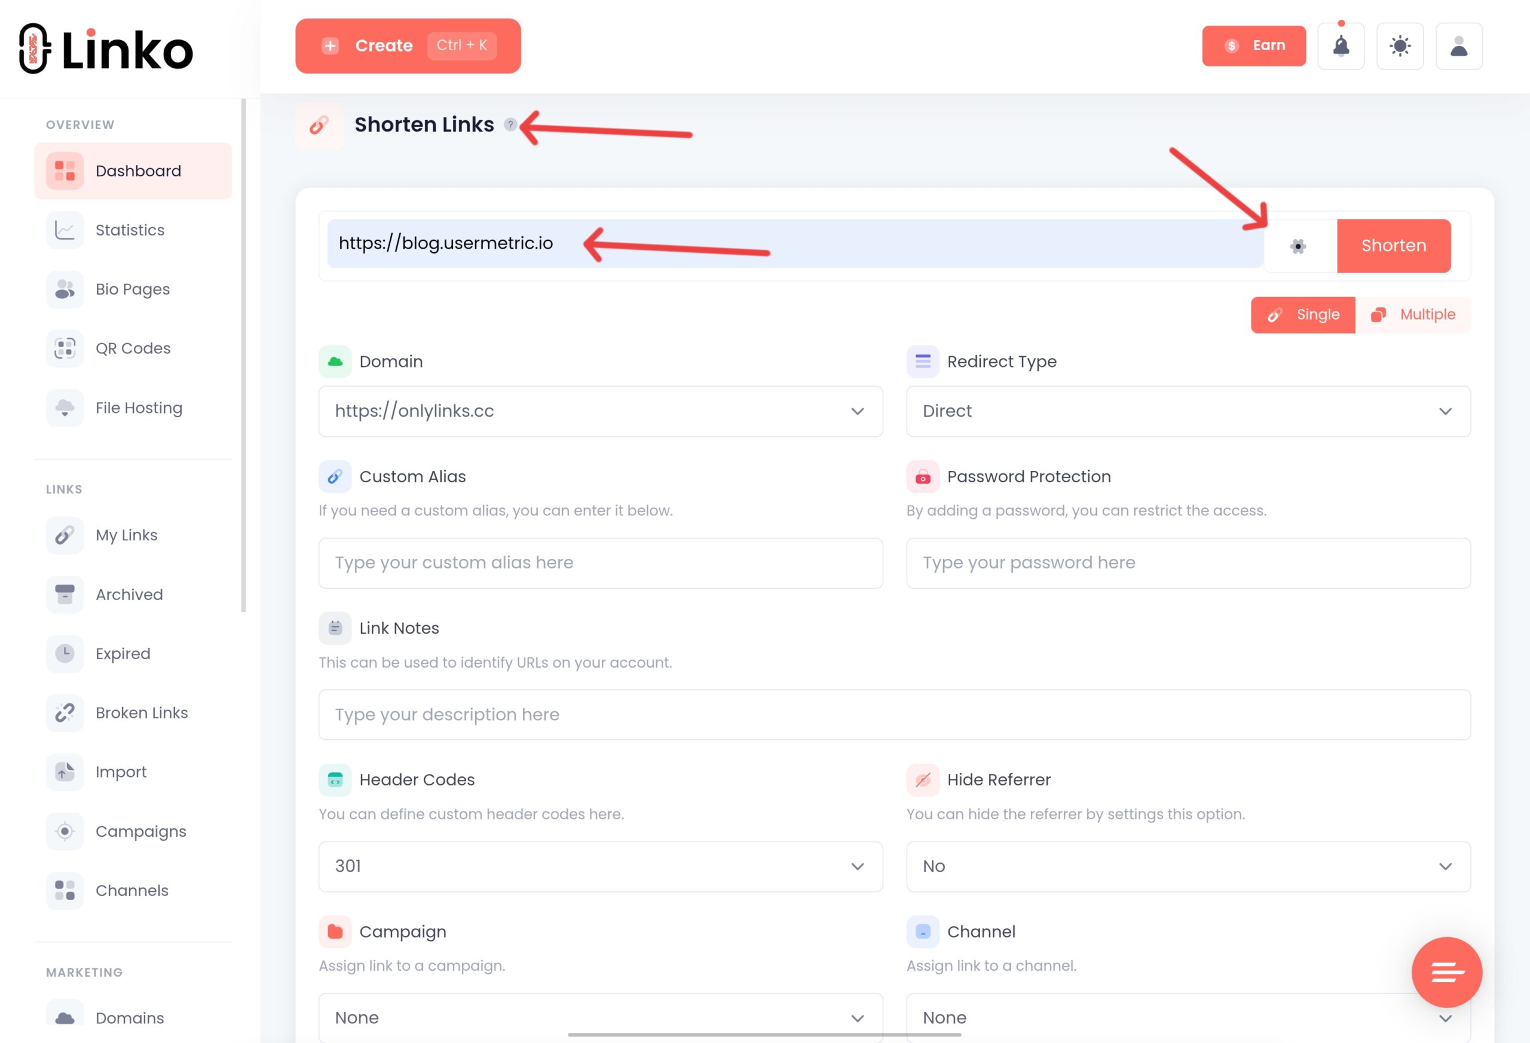Viewport: 1530px width, 1043px height.
Task: Focus the long URL input field
Action: [x=795, y=244]
